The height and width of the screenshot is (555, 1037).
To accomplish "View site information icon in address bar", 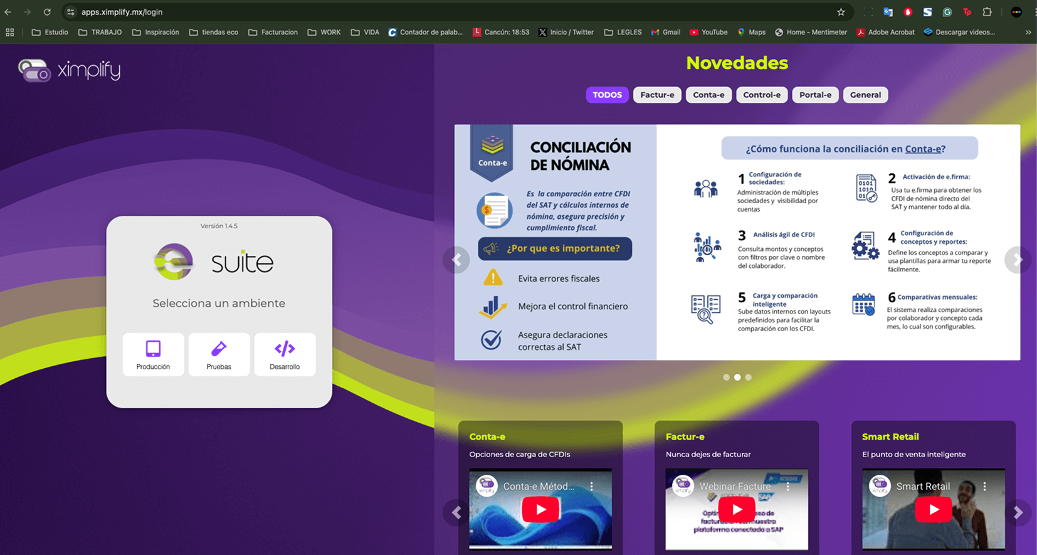I will [x=71, y=12].
